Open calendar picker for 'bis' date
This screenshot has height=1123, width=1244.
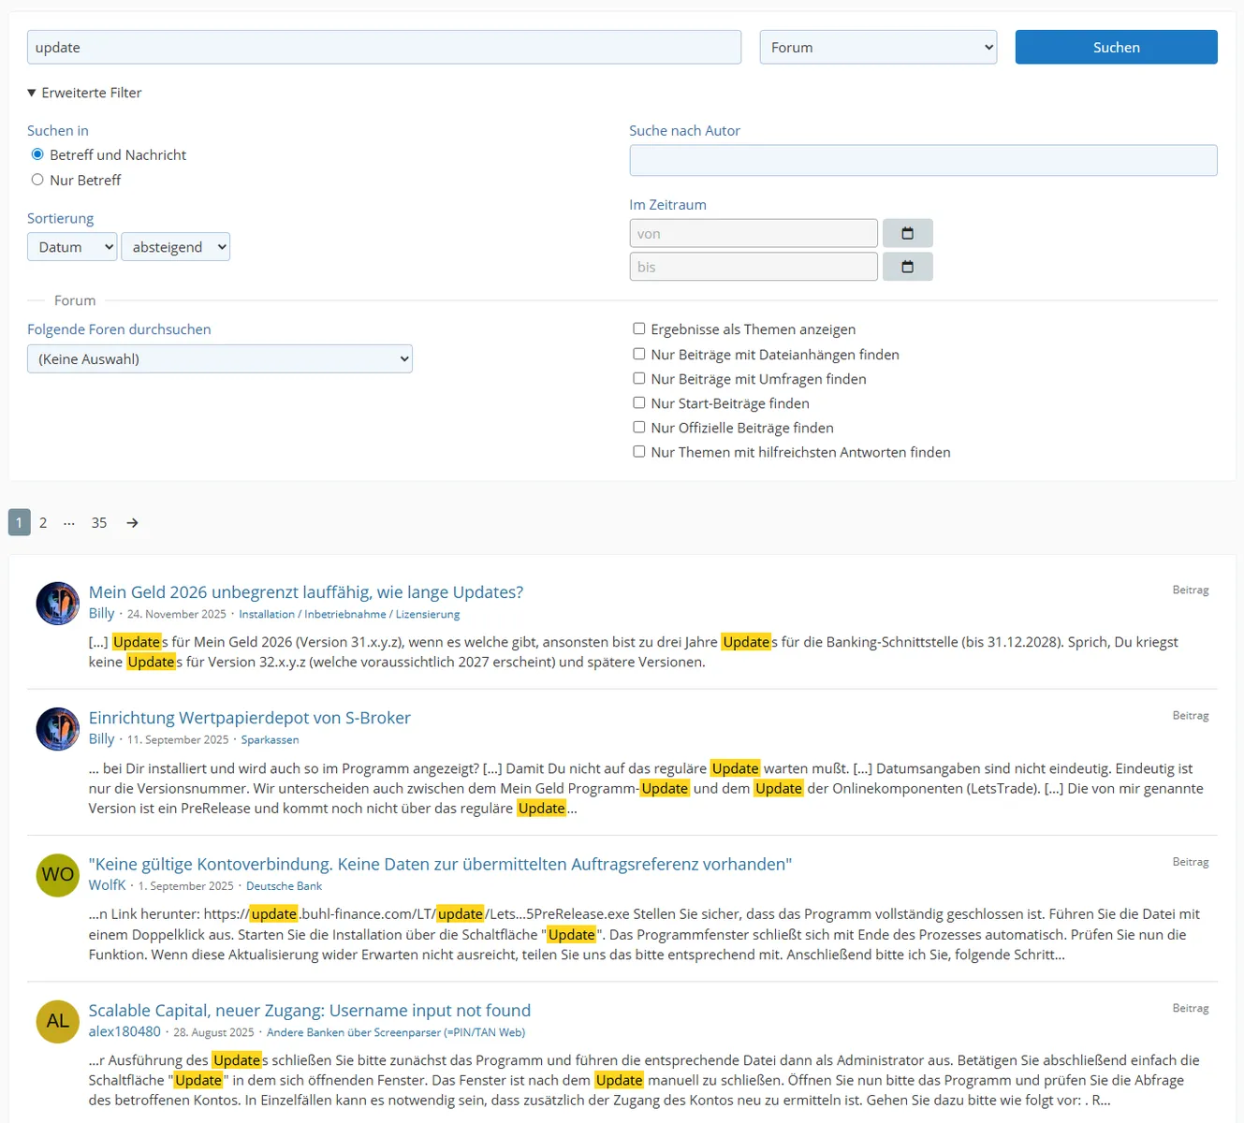907,267
